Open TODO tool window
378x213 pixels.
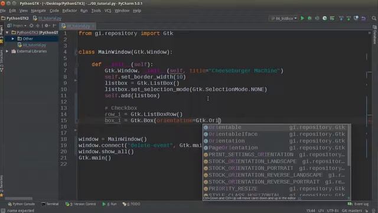click(131, 204)
